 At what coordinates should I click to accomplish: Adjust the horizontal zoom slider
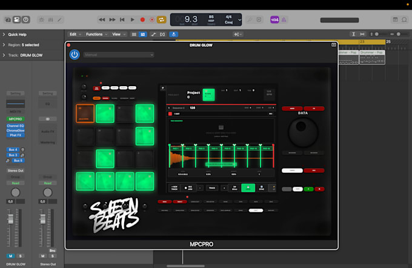[x=399, y=35]
